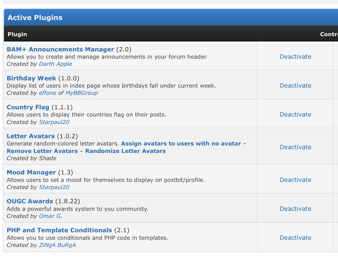Visit author Darth Apple's link
The width and height of the screenshot is (338, 258).
tap(55, 64)
